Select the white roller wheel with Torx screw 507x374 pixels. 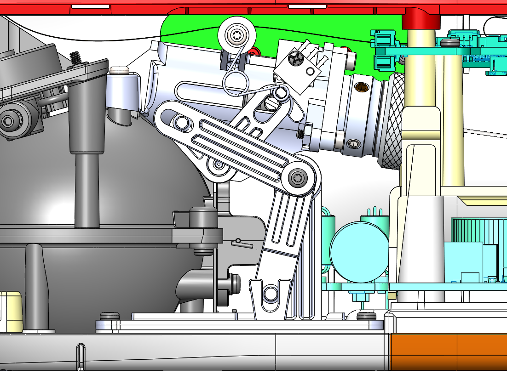pos(236,34)
